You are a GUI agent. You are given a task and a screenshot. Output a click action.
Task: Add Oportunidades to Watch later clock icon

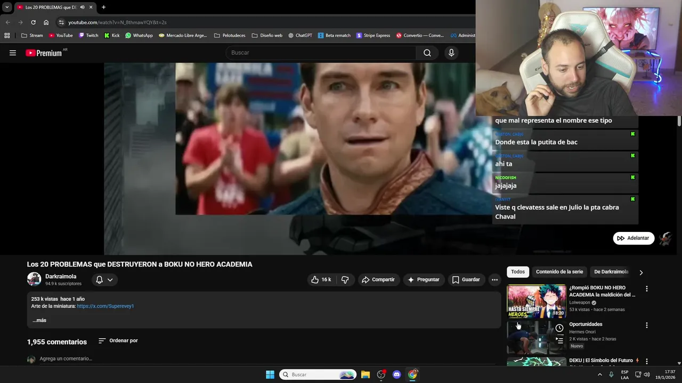point(559,328)
